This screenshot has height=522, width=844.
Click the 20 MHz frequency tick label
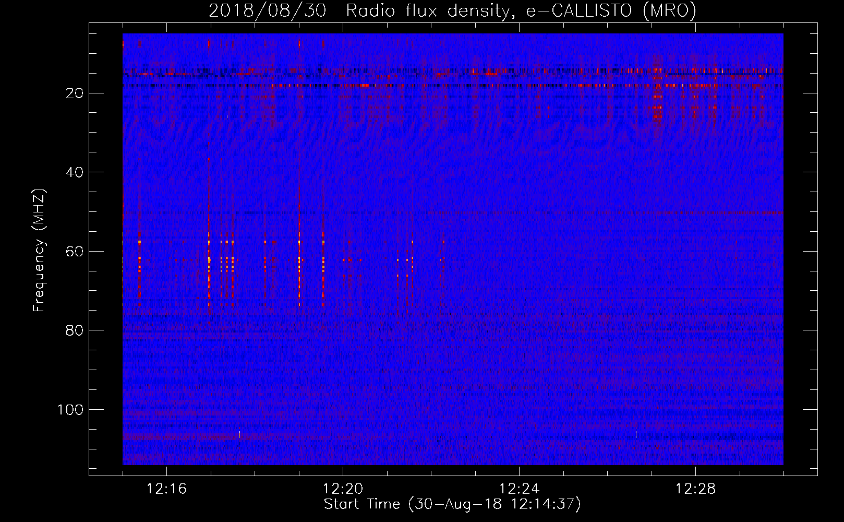pyautogui.click(x=75, y=93)
